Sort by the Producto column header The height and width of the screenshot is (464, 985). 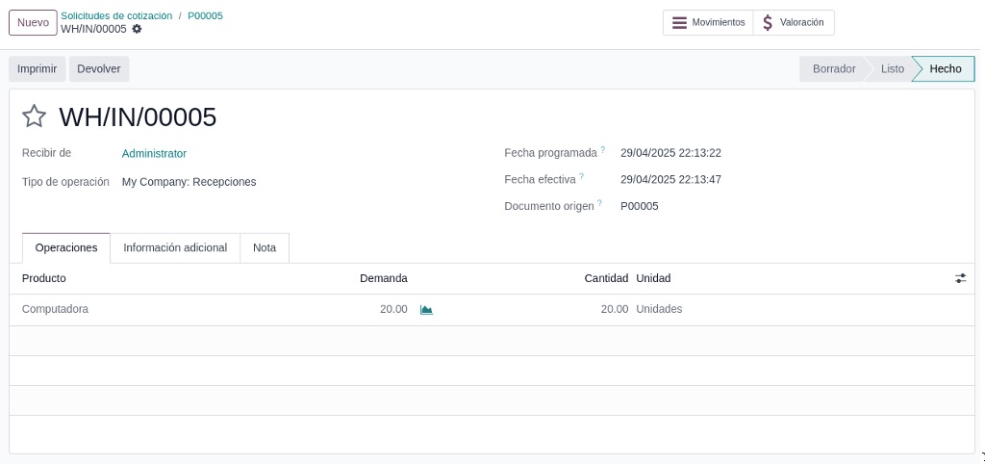click(44, 278)
